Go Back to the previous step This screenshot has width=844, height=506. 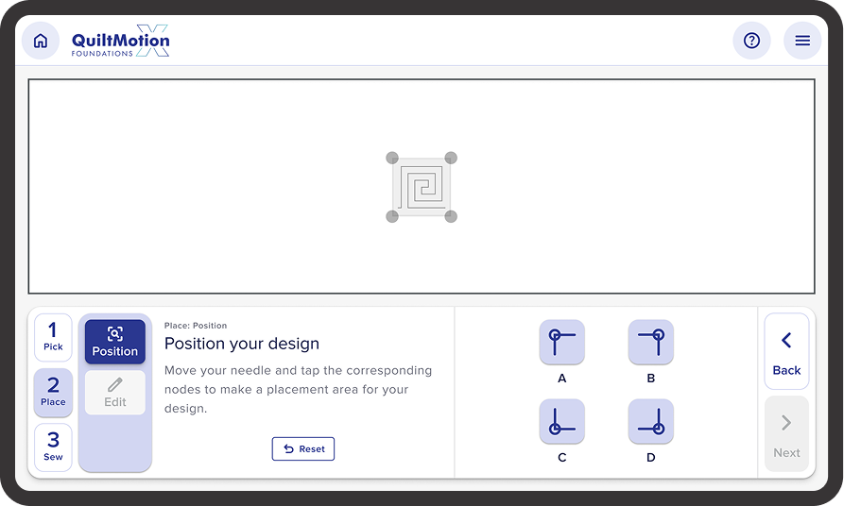pyautogui.click(x=786, y=351)
